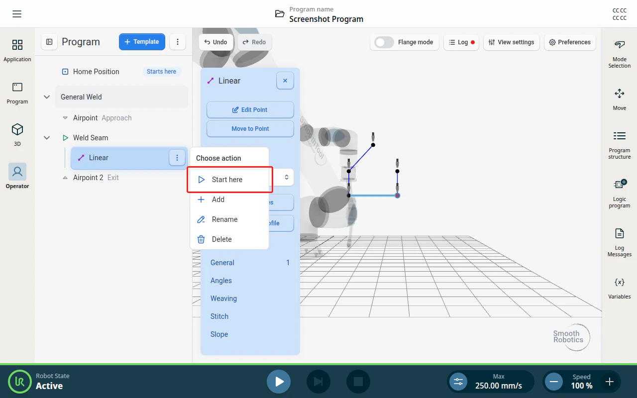This screenshot has width=637, height=398.
Task: Stop the program
Action: click(358, 382)
